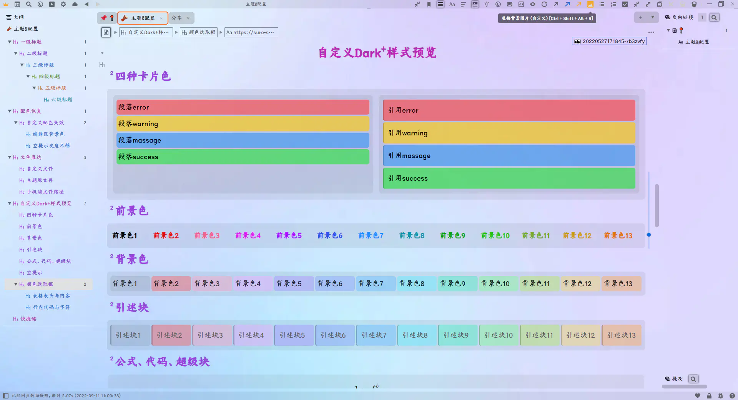The width and height of the screenshot is (738, 400).
Task: Select the H1 自定义Dark+样 breadcrumb item
Action: coord(146,32)
